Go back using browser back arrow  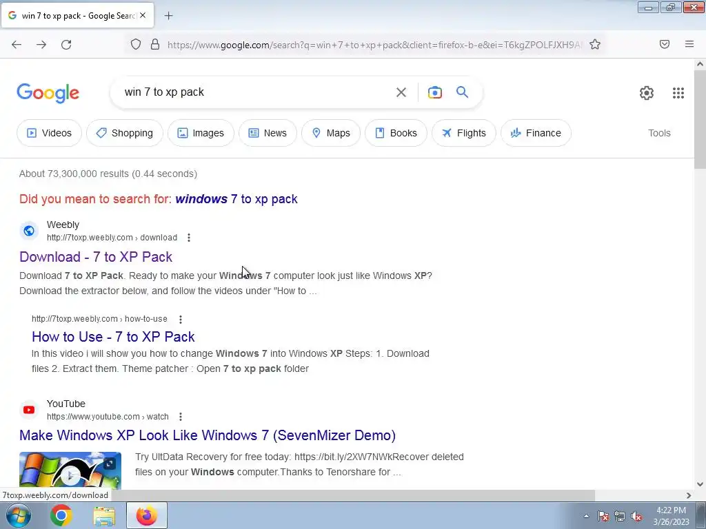(17, 45)
